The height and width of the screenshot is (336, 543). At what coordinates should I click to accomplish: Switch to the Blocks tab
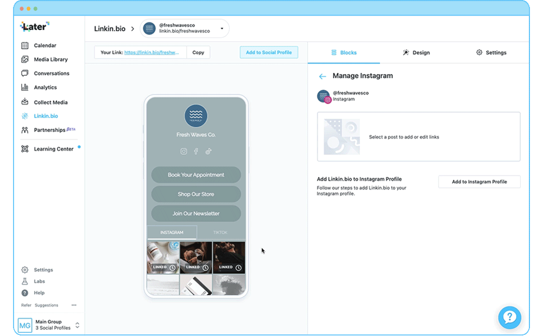pos(344,53)
